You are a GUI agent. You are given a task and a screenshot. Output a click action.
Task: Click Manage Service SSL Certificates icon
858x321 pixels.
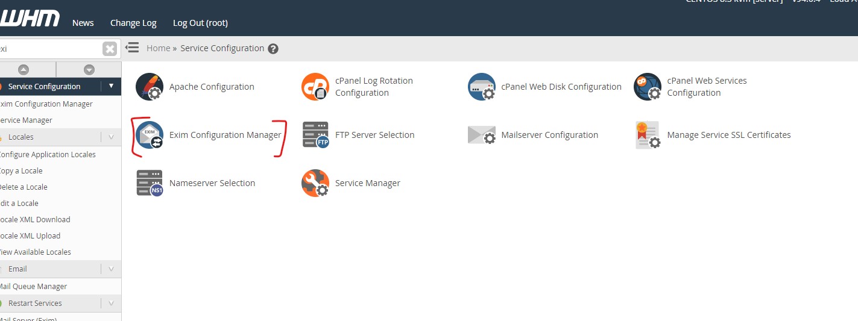pos(648,135)
